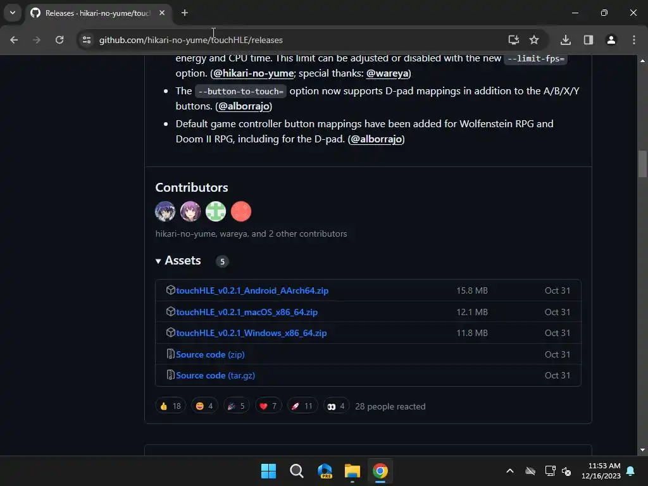The image size is (648, 486).
Task: Download Source code (tar.gz)
Action: (215, 375)
